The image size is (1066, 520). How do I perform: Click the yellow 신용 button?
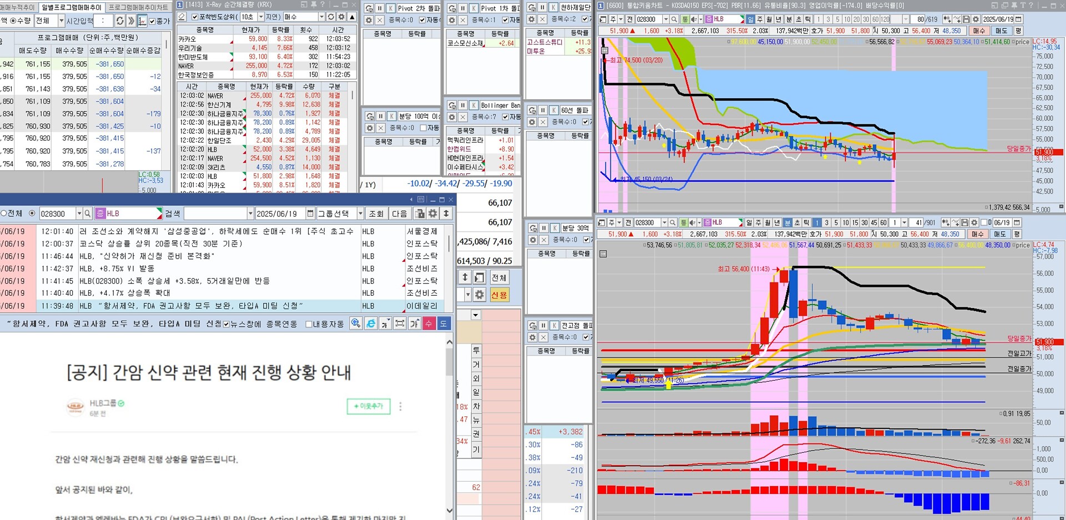point(499,295)
